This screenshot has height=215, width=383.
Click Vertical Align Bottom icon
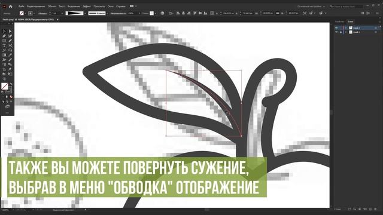[x=205, y=13]
